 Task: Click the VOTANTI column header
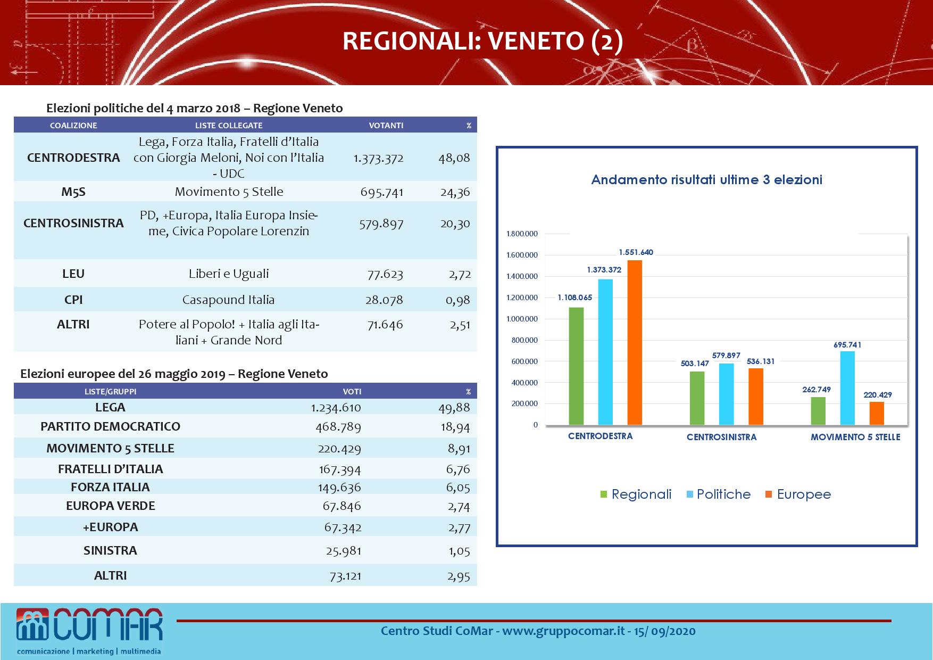click(386, 126)
